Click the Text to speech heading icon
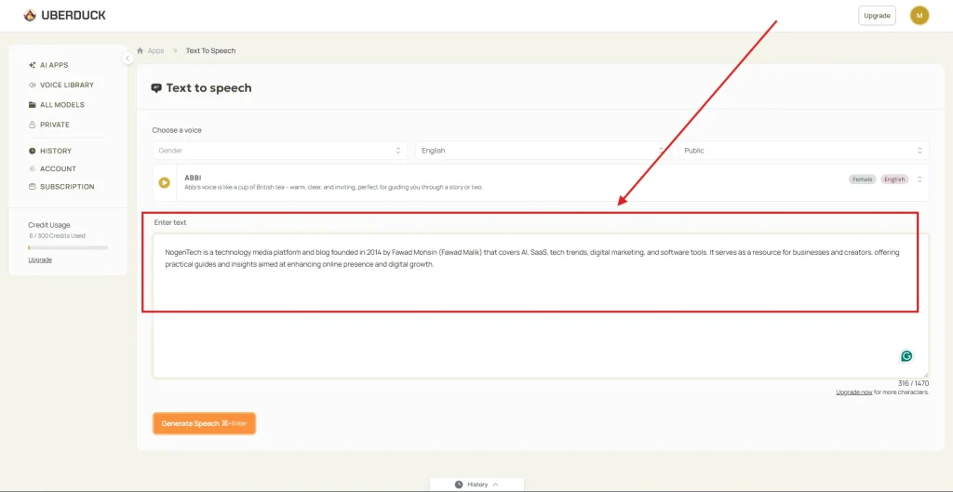Viewport: 953px width, 492px height. pos(156,88)
